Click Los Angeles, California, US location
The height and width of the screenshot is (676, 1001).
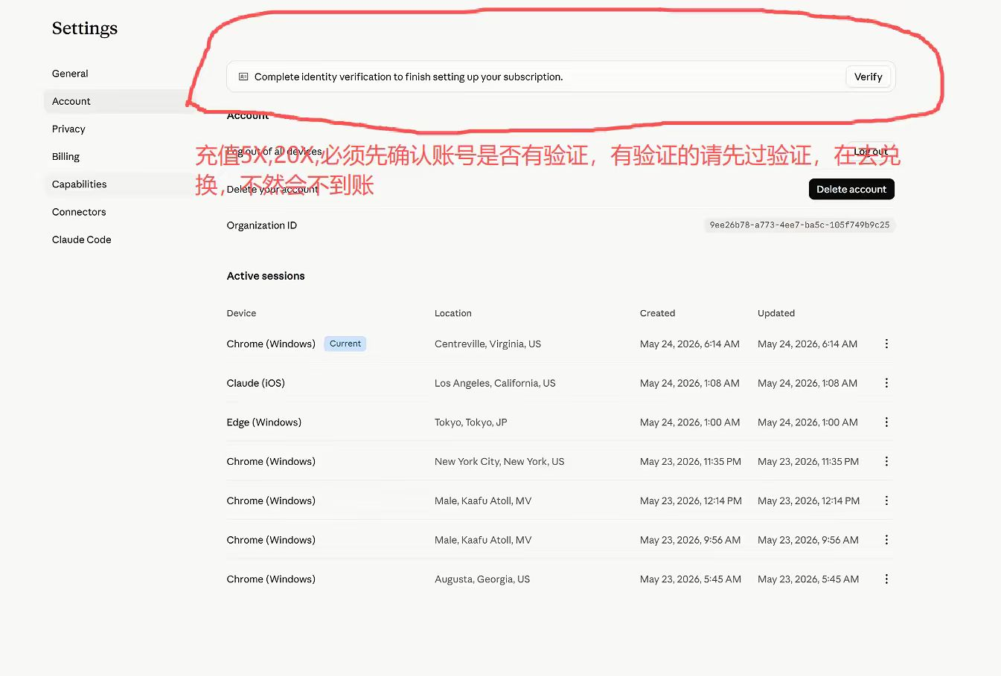coord(495,383)
